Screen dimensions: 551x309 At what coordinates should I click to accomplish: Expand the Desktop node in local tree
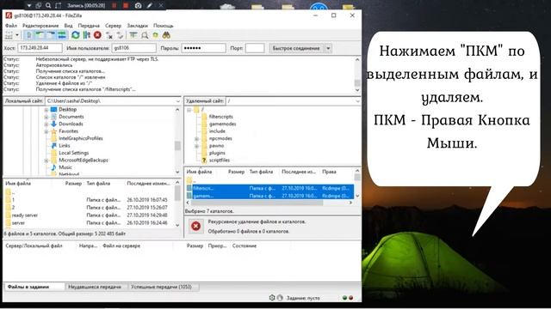click(46, 110)
